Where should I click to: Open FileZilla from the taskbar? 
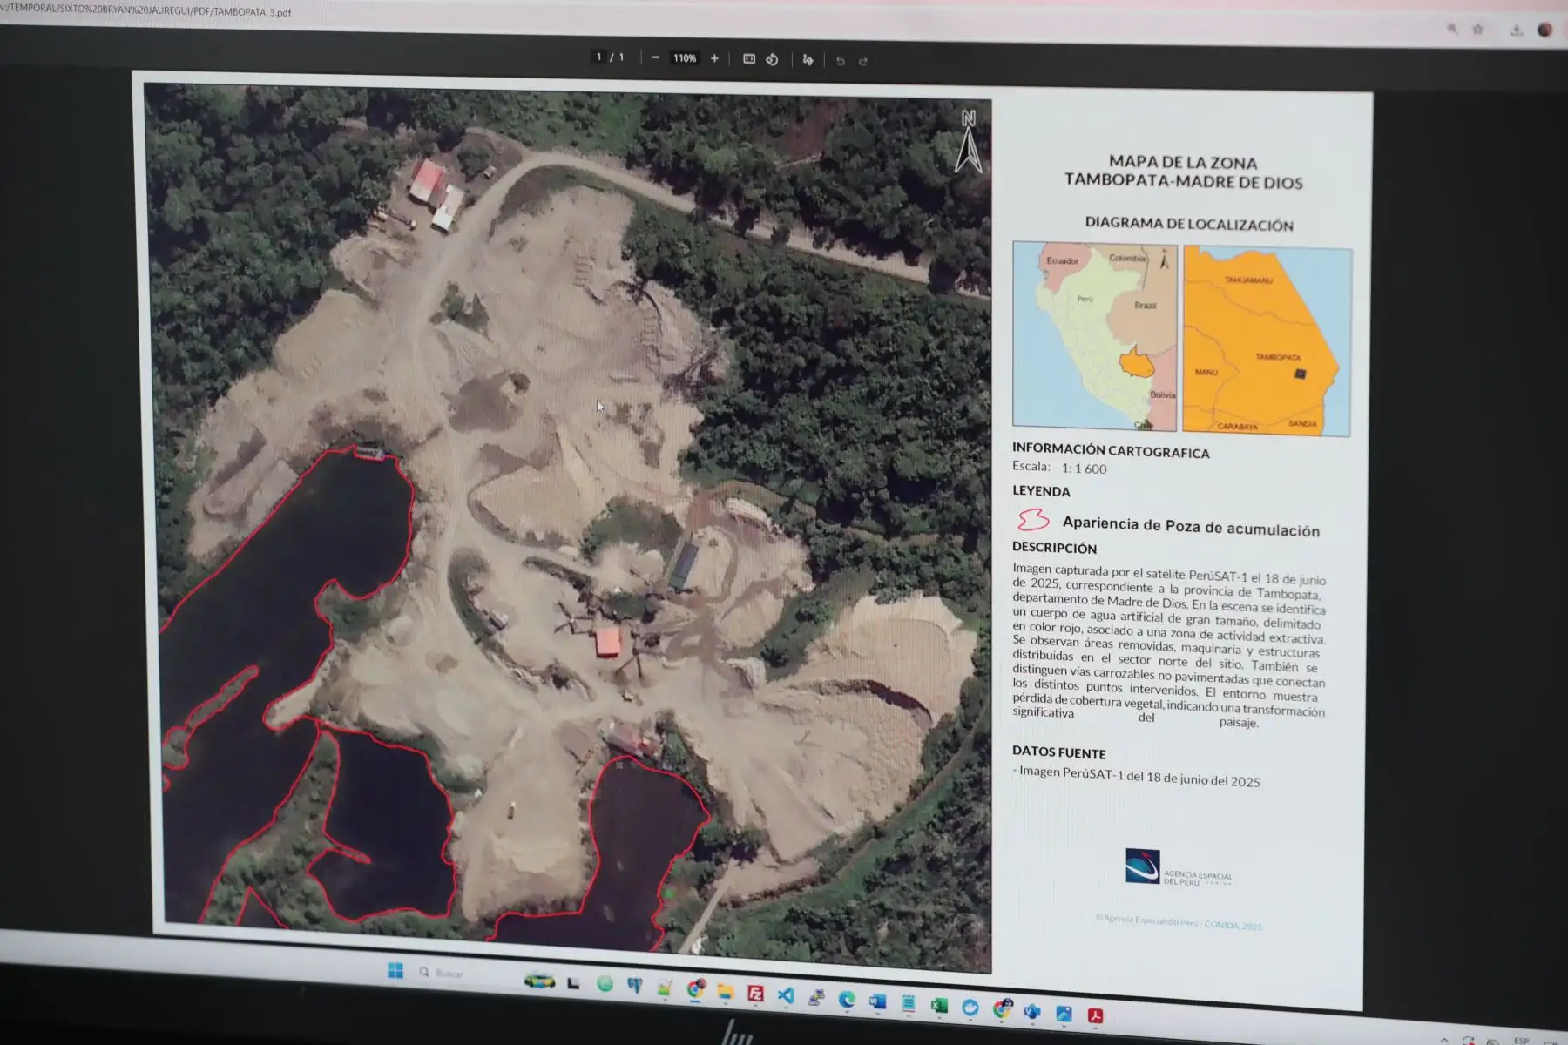755,993
